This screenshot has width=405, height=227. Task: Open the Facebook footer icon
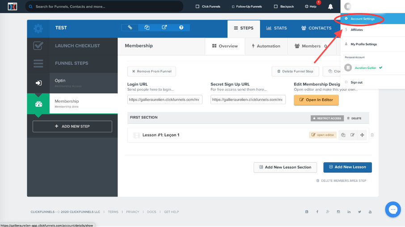pyautogui.click(x=317, y=212)
